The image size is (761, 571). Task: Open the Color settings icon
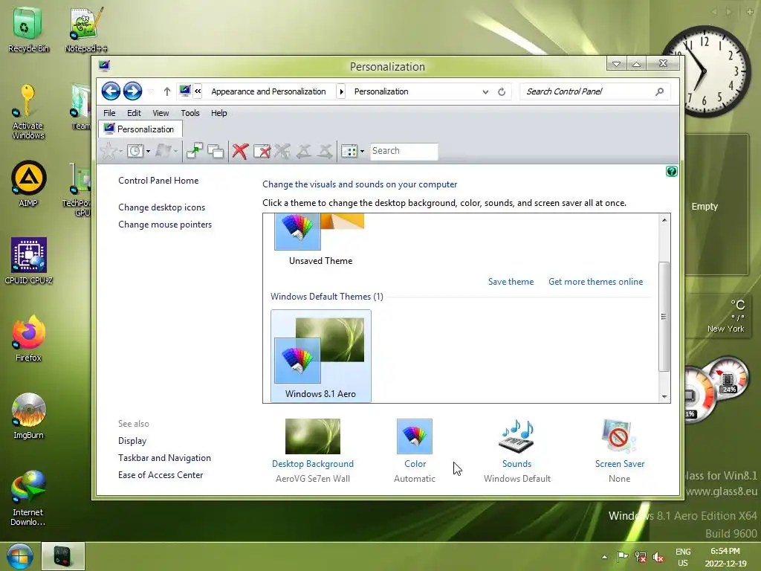pos(415,436)
